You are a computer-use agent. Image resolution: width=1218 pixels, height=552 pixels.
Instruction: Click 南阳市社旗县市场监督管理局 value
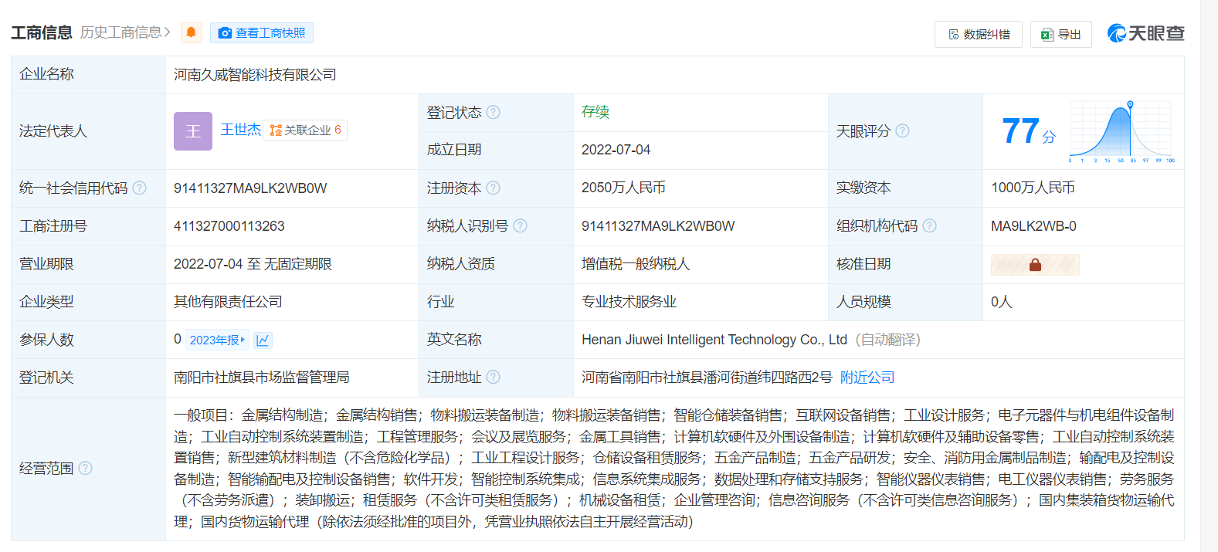click(262, 377)
